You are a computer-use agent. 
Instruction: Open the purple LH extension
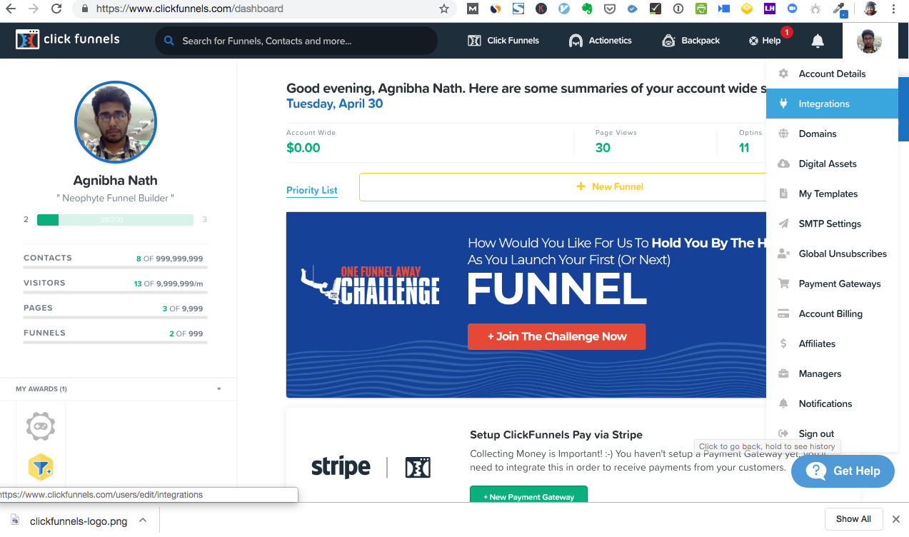(x=769, y=9)
